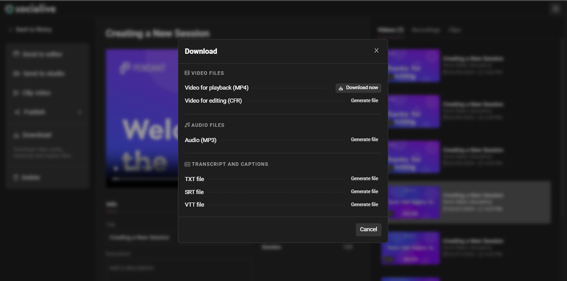Expand Publish in the background sidebar
The width and height of the screenshot is (567, 281).
(x=48, y=112)
